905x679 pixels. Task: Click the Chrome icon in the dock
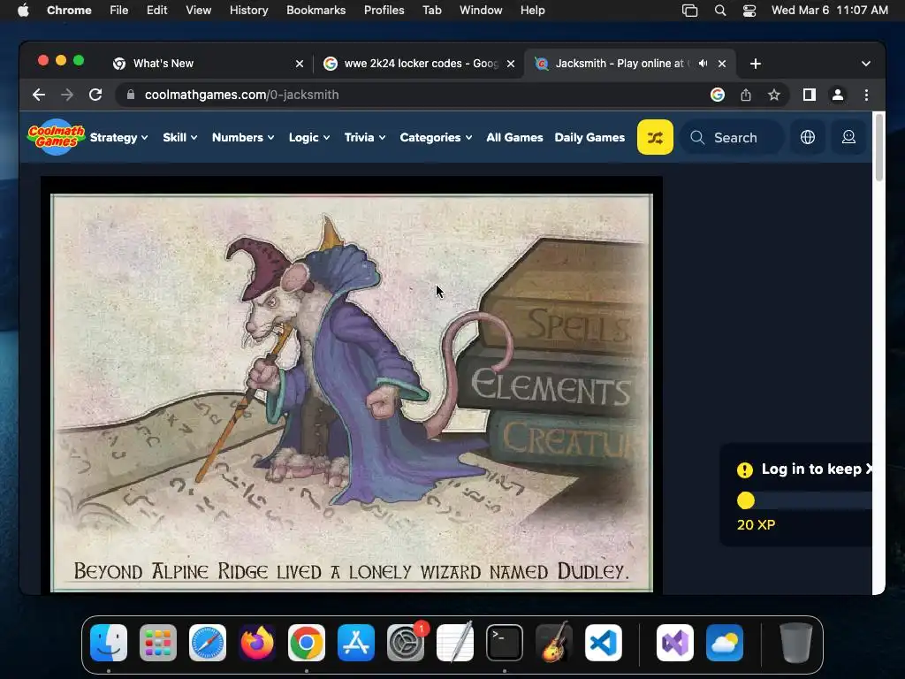click(x=307, y=643)
